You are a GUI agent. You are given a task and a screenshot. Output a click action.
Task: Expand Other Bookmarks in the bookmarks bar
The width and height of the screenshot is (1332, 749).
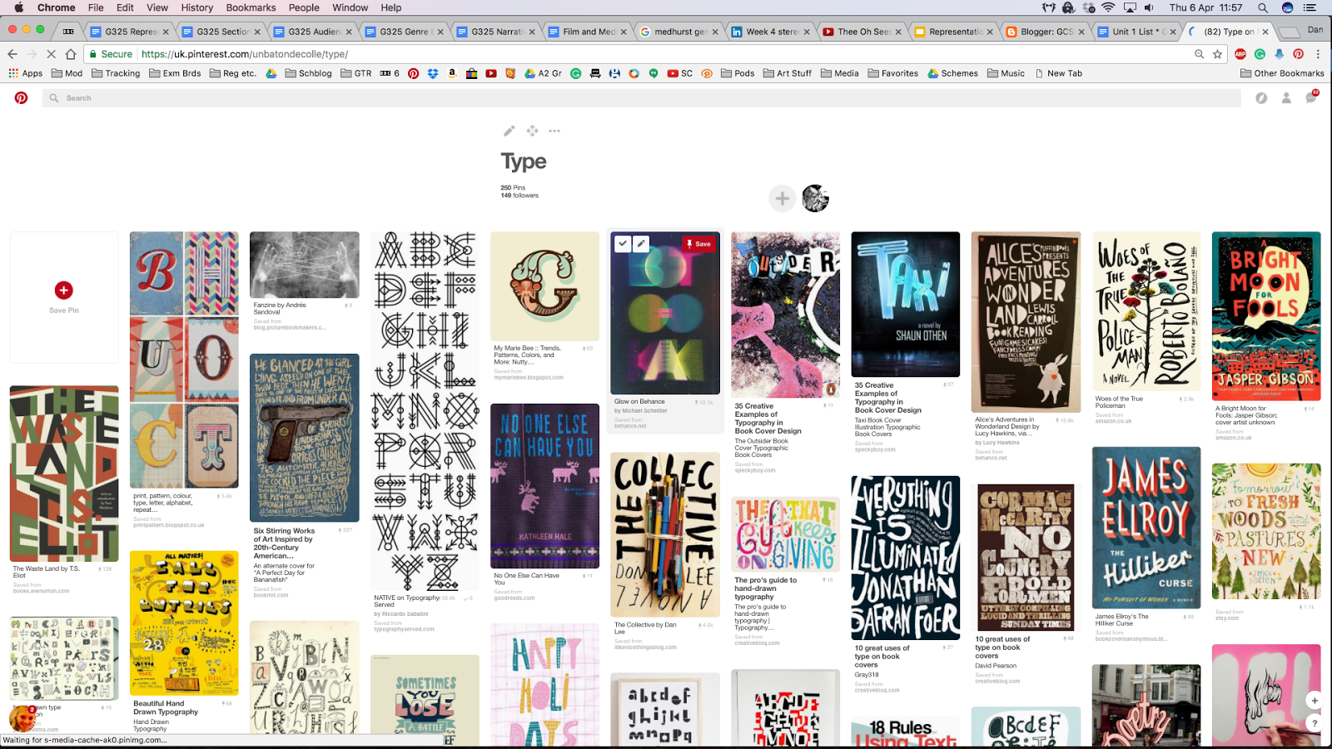tap(1285, 73)
